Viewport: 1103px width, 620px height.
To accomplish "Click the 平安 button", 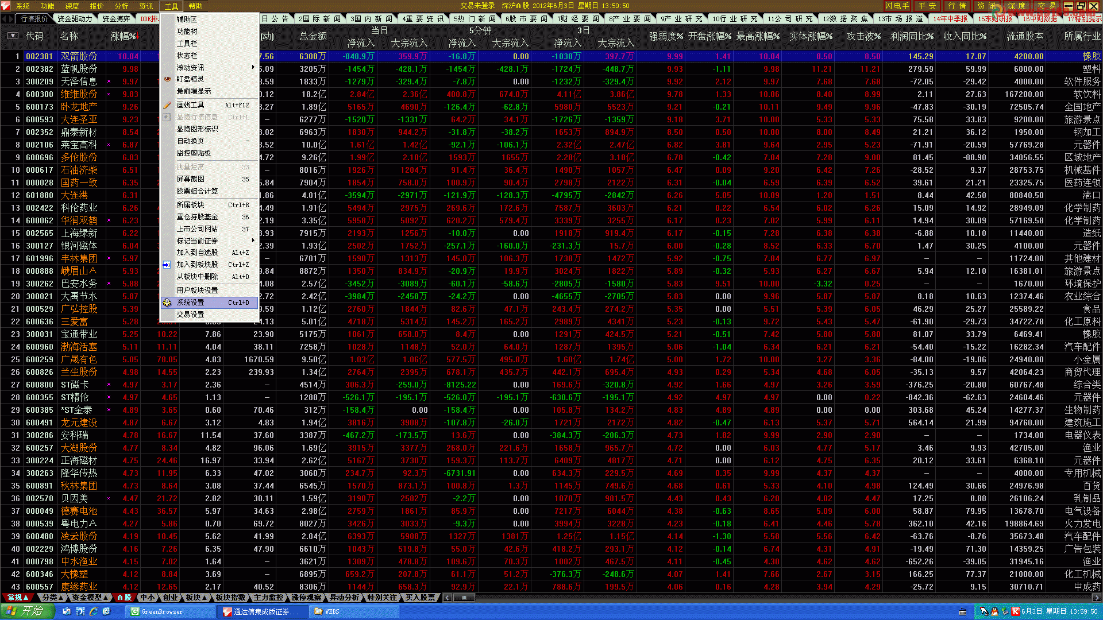I will pos(927,6).
